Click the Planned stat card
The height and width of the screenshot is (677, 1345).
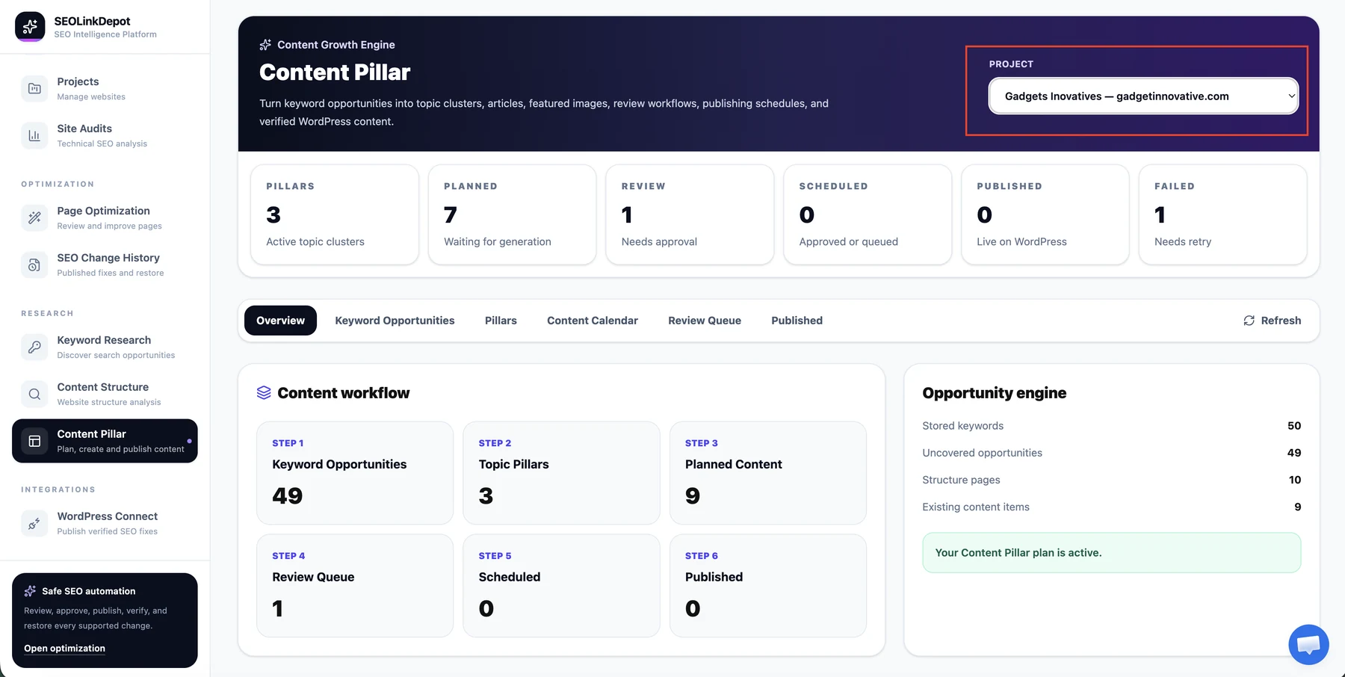(x=512, y=214)
